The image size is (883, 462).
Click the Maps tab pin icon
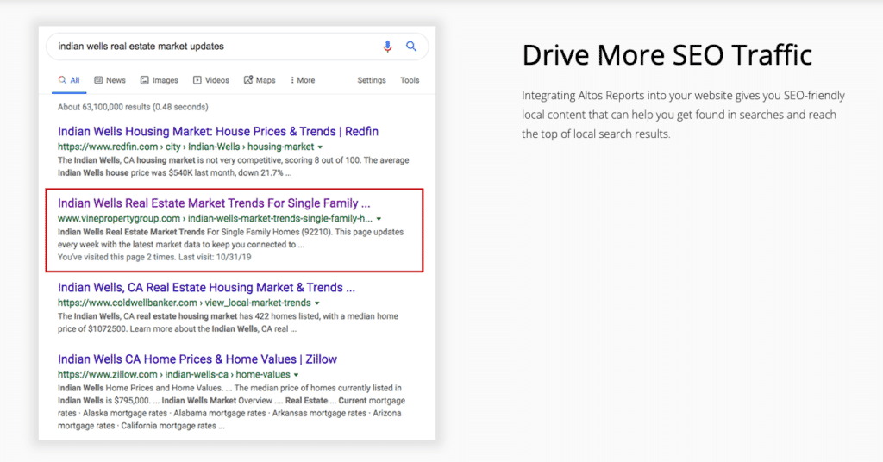[248, 80]
